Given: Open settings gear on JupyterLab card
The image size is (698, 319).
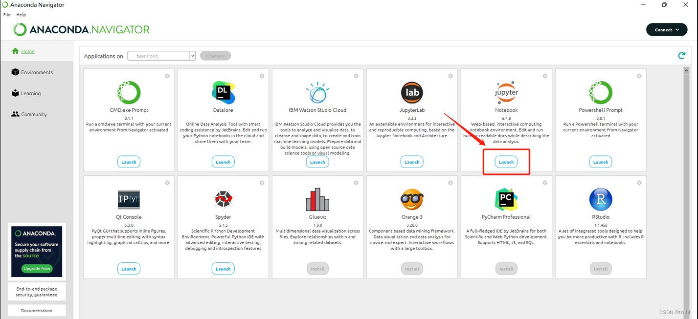Looking at the screenshot, I should 450,76.
